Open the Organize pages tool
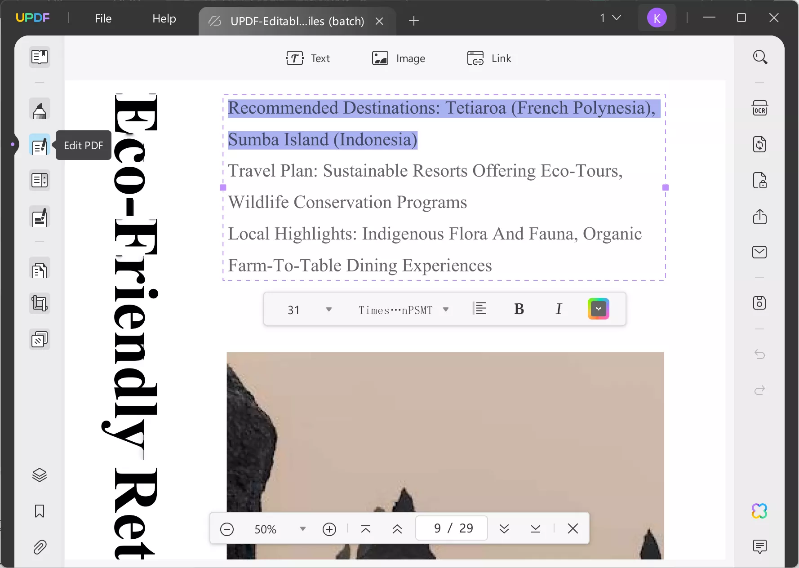The image size is (799, 568). click(40, 180)
